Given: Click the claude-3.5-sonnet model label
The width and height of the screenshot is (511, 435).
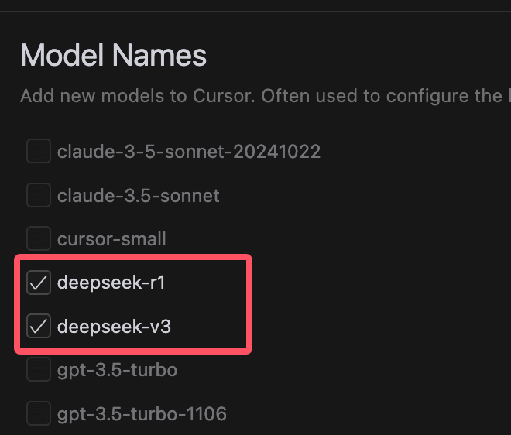Looking at the screenshot, I should [x=139, y=196].
